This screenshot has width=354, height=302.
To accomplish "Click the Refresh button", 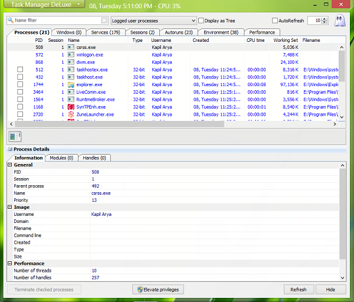I will (299, 290).
